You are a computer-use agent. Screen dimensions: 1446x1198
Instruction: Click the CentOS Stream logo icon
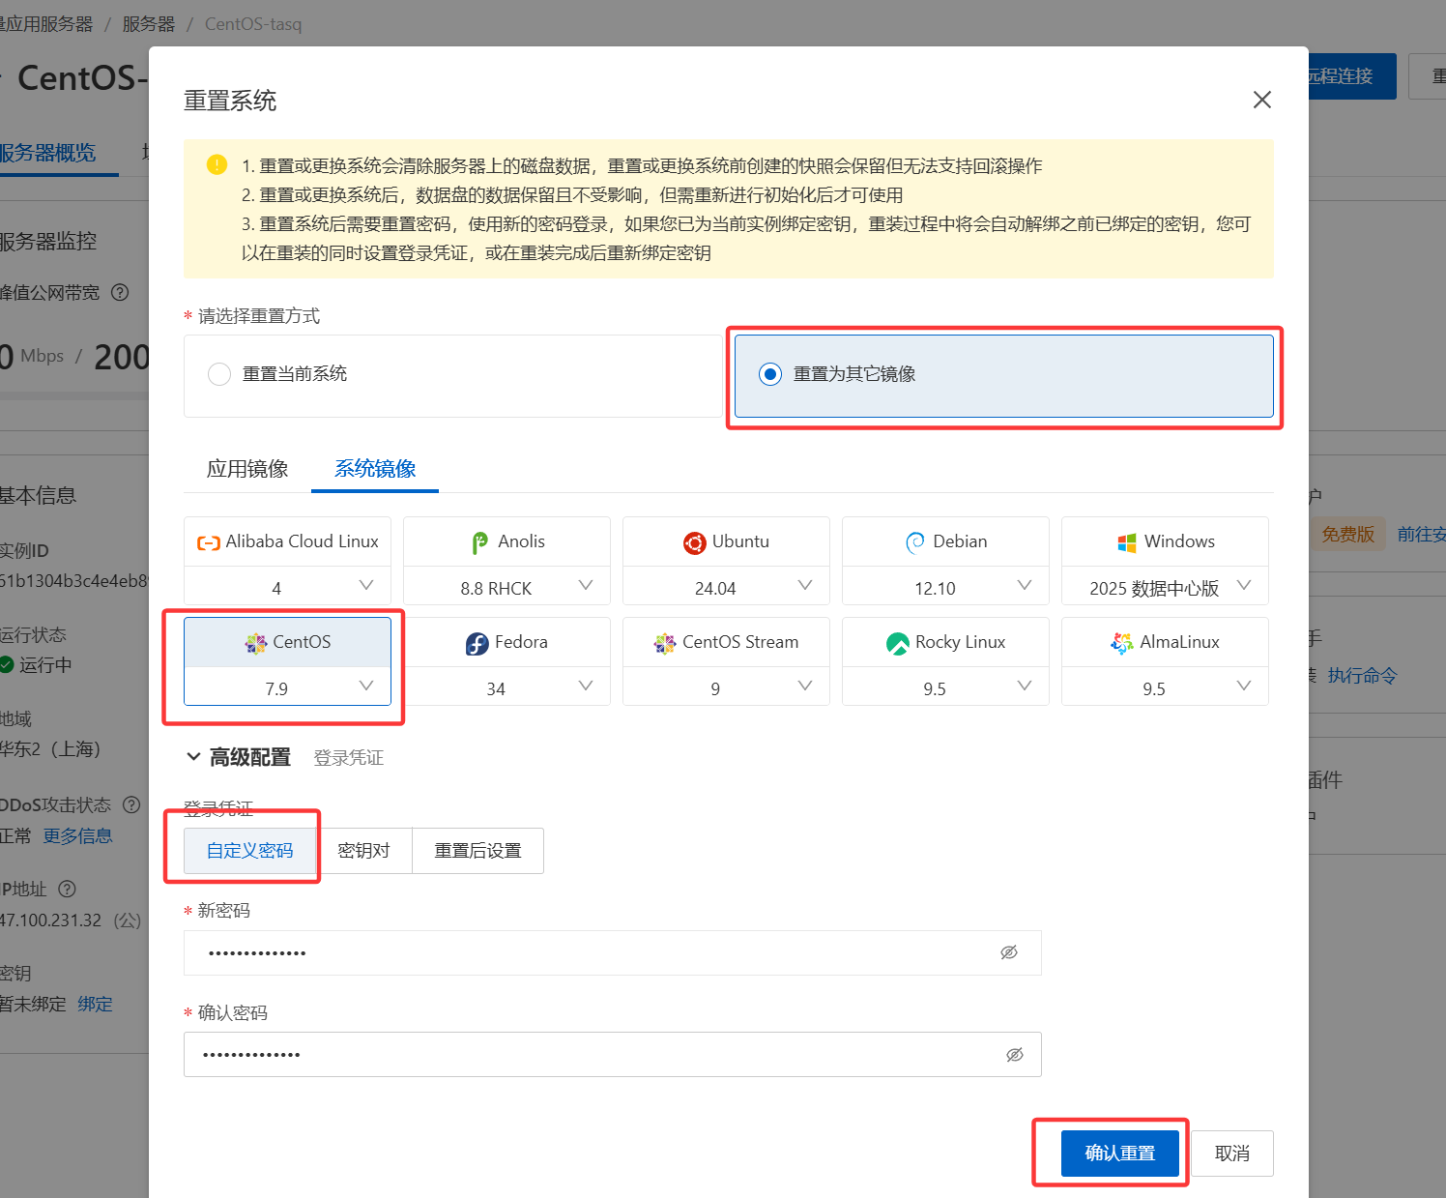click(x=665, y=643)
